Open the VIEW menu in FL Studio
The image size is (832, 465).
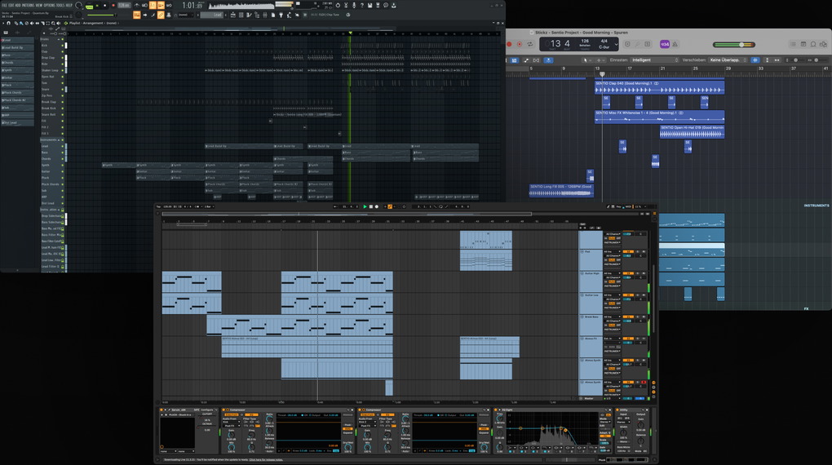tap(38, 6)
